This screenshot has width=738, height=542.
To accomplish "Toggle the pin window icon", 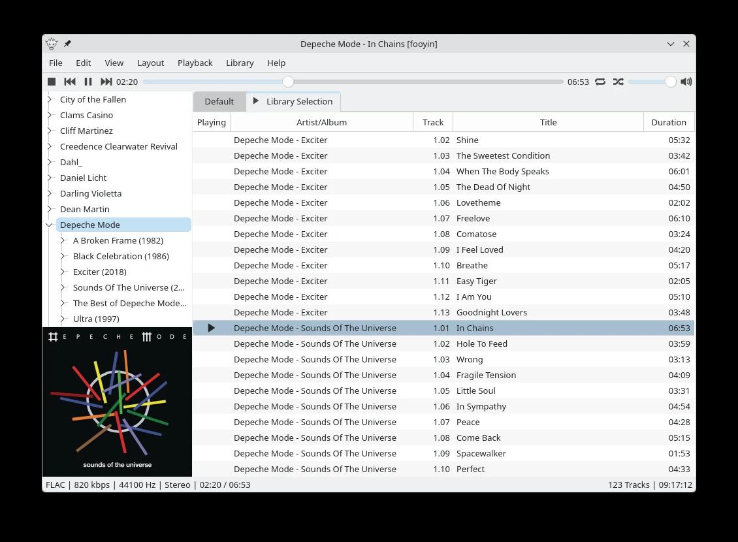I will click(x=68, y=44).
